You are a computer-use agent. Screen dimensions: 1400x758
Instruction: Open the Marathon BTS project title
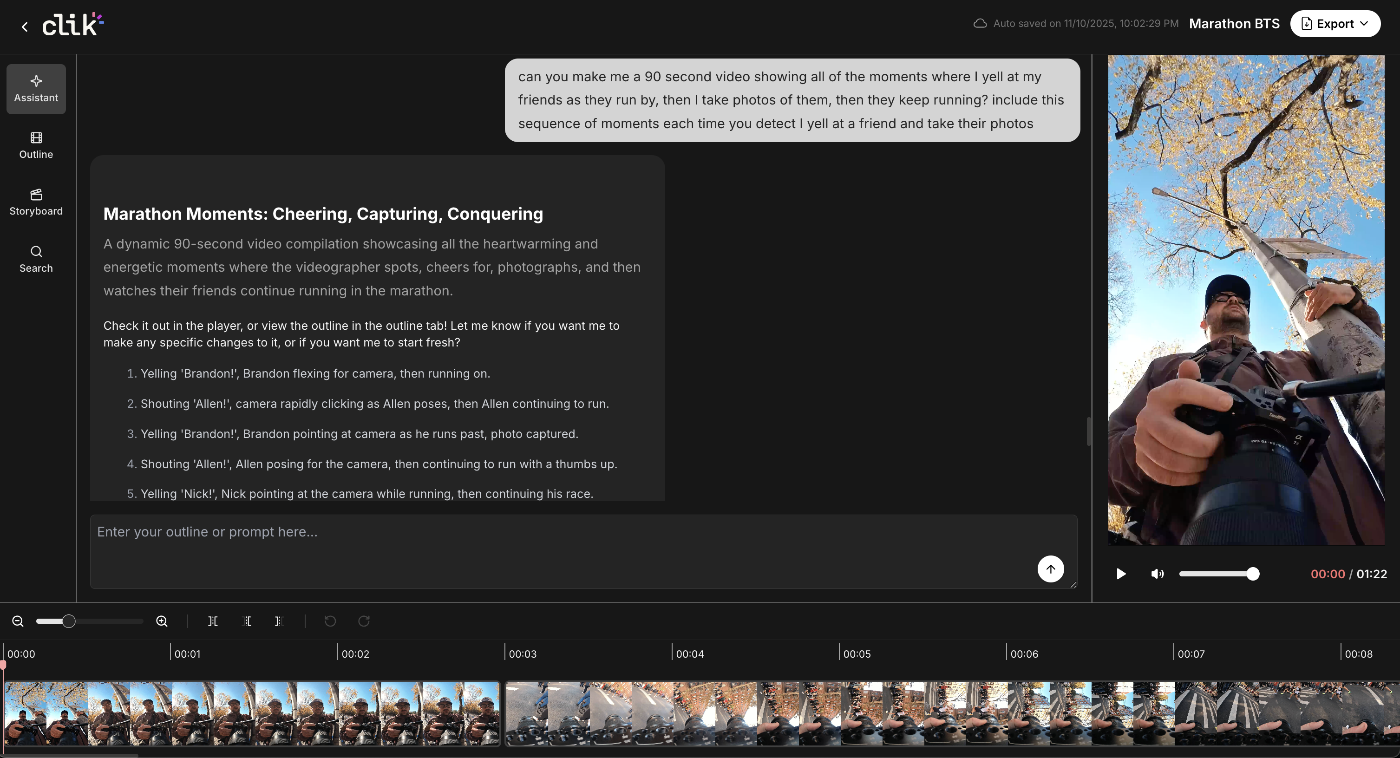tap(1234, 23)
